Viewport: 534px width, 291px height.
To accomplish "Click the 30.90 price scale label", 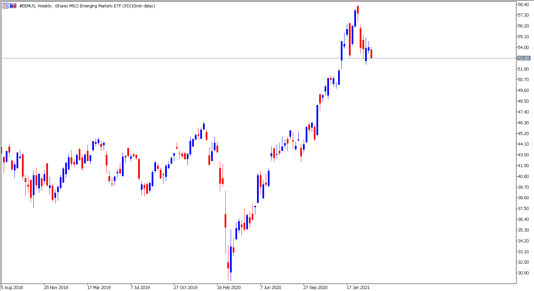I will [523, 273].
